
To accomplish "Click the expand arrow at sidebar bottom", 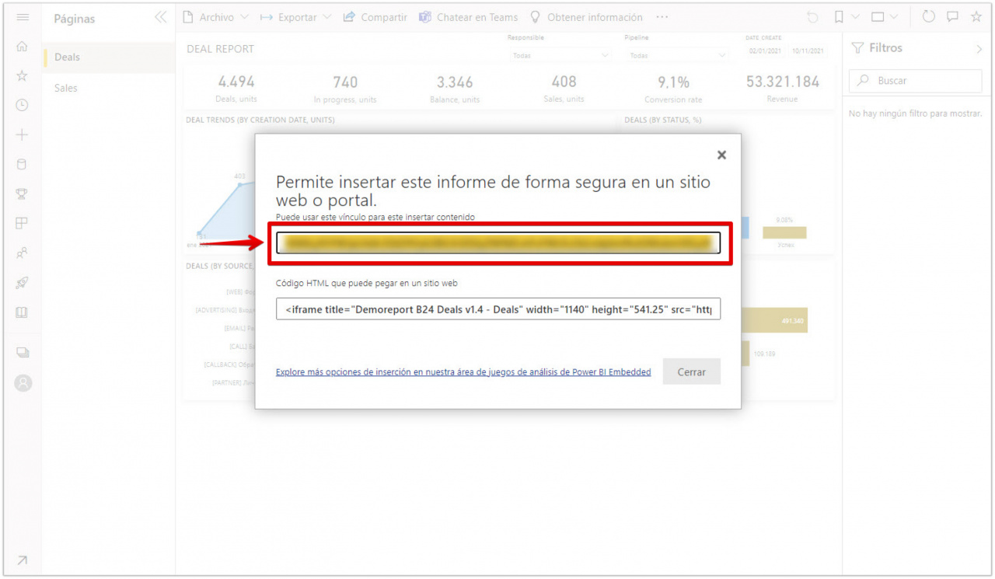I will click(x=23, y=560).
